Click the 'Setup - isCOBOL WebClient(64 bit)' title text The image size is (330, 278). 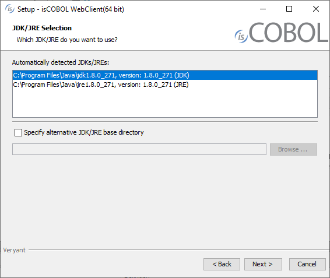71,9
